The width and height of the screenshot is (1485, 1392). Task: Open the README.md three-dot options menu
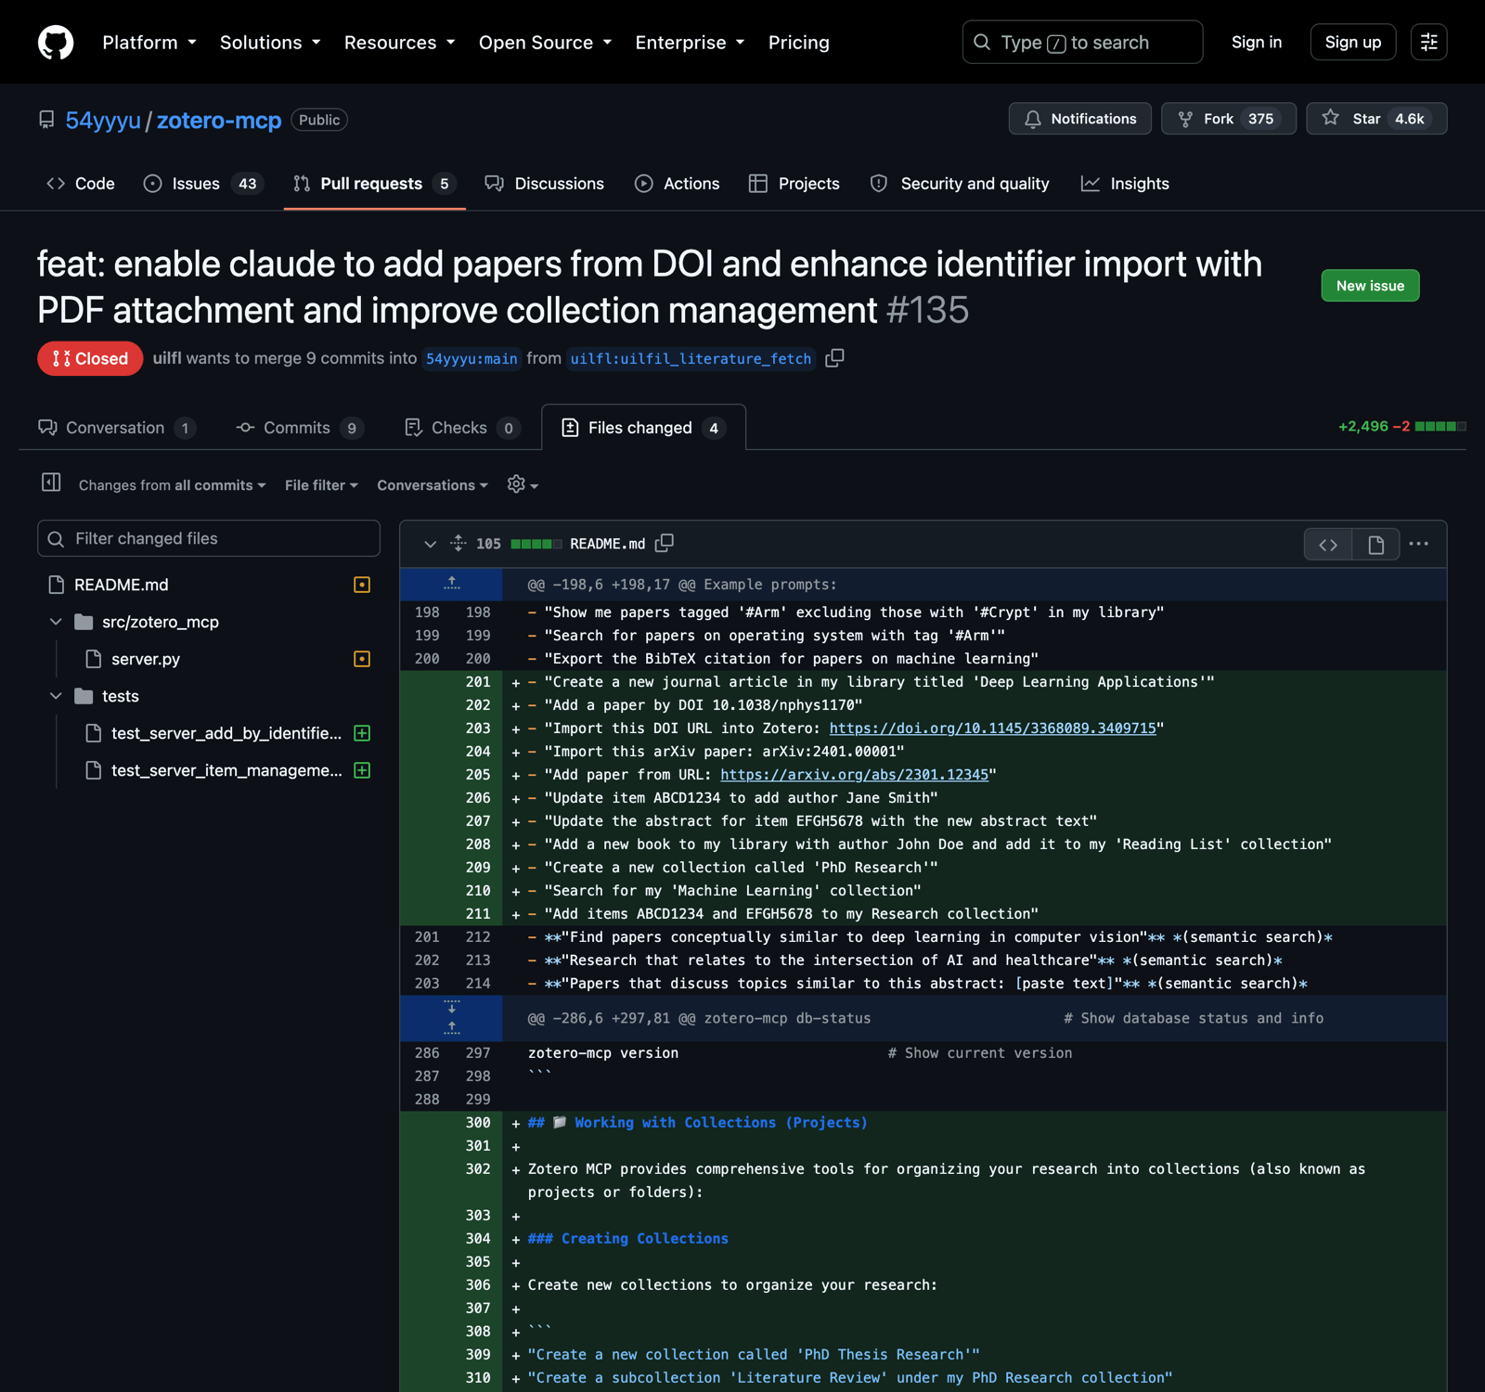1418,544
